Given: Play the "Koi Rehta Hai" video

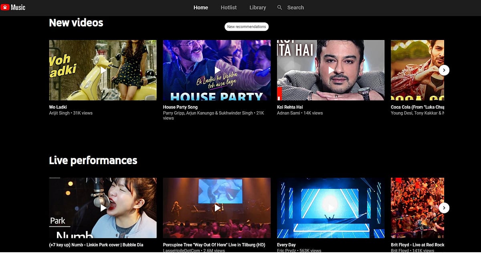Looking at the screenshot, I should click(330, 70).
